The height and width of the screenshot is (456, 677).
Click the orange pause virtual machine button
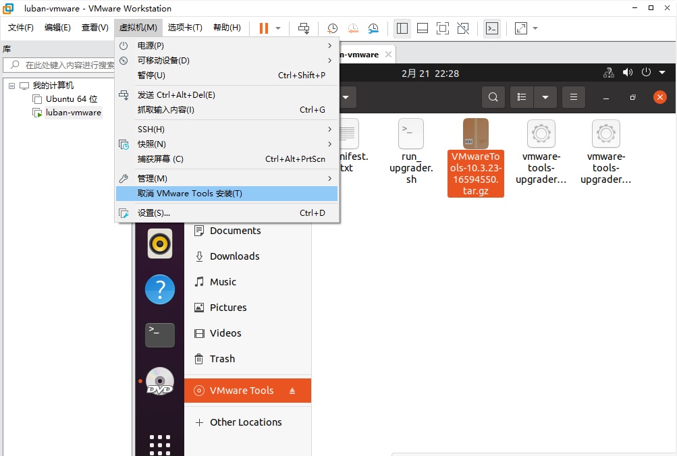click(263, 28)
